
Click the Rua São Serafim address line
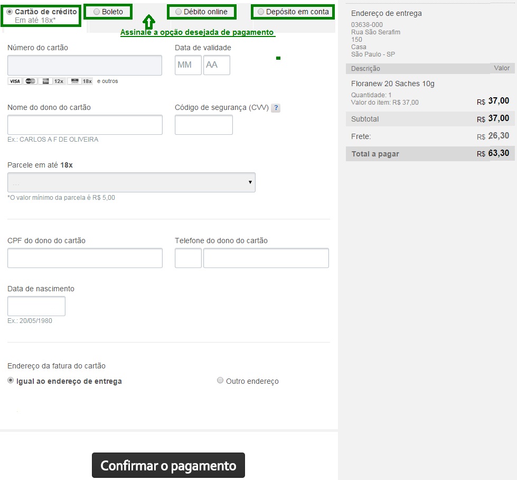pyautogui.click(x=375, y=32)
